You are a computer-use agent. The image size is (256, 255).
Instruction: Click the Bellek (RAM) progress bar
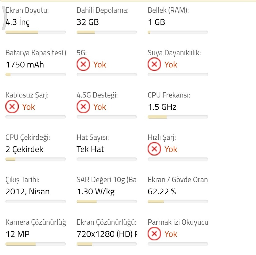[x=178, y=32]
